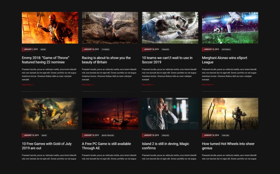
Task: Click '10 teams we can't wait' headline
Action: click(x=167, y=60)
